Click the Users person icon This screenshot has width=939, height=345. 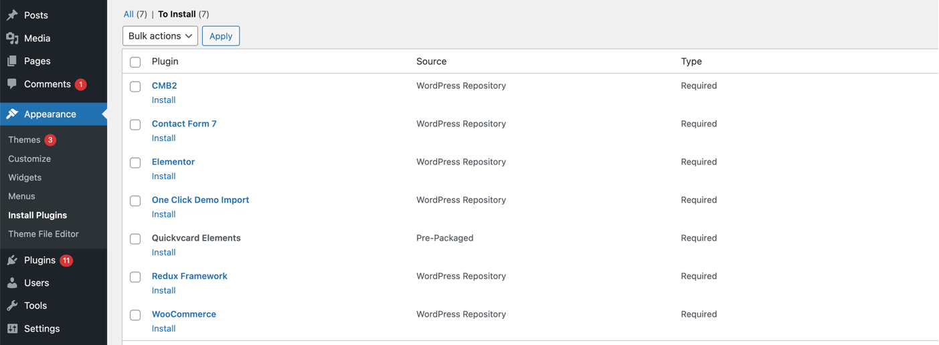click(12, 283)
